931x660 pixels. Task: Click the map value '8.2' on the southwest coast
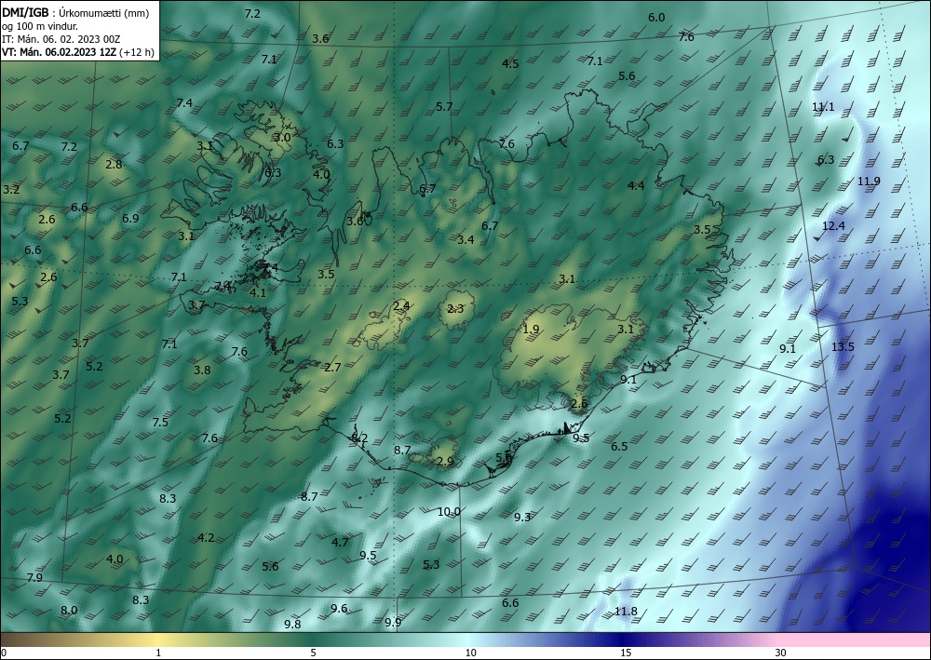click(x=359, y=438)
